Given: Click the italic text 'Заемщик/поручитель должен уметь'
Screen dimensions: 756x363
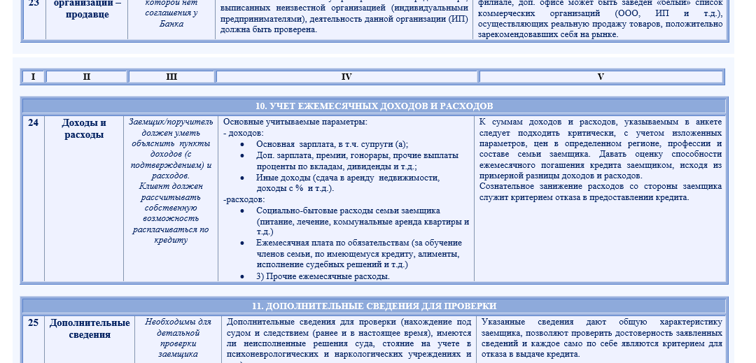Looking at the screenshot, I should click(x=171, y=127).
